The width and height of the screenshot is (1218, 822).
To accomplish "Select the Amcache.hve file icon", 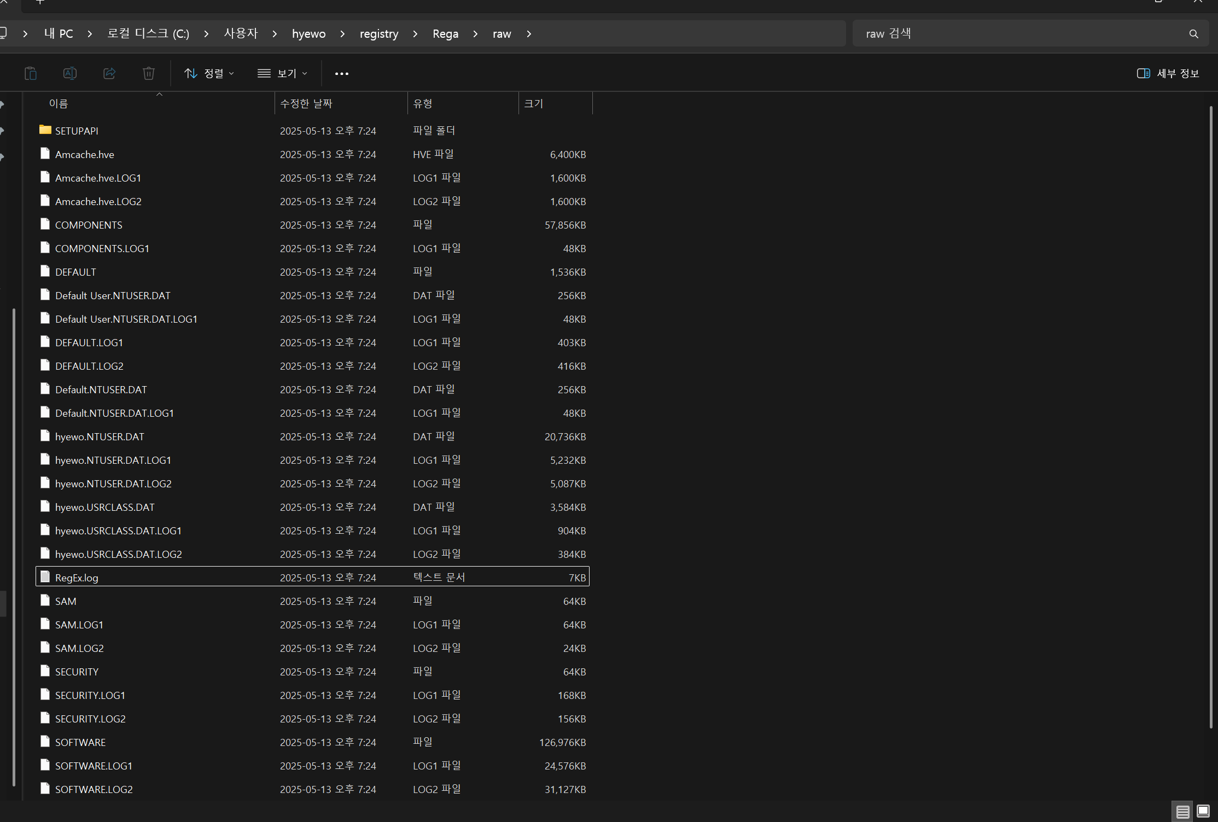I will pyautogui.click(x=45, y=154).
